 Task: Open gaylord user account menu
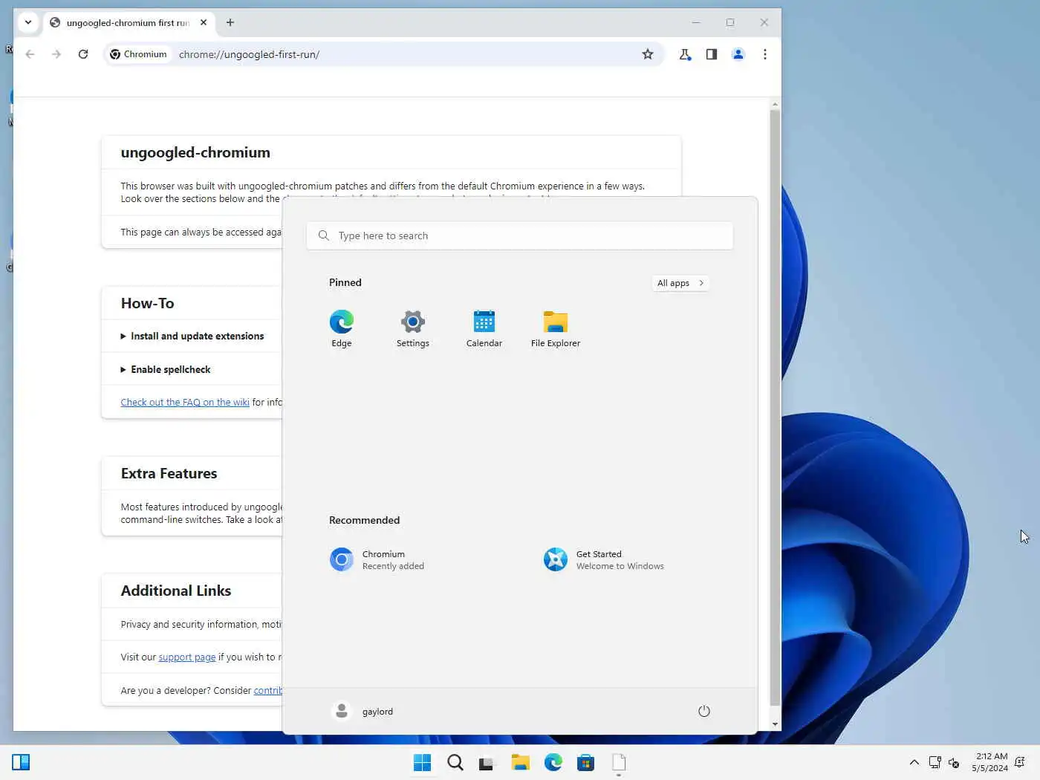click(x=362, y=711)
